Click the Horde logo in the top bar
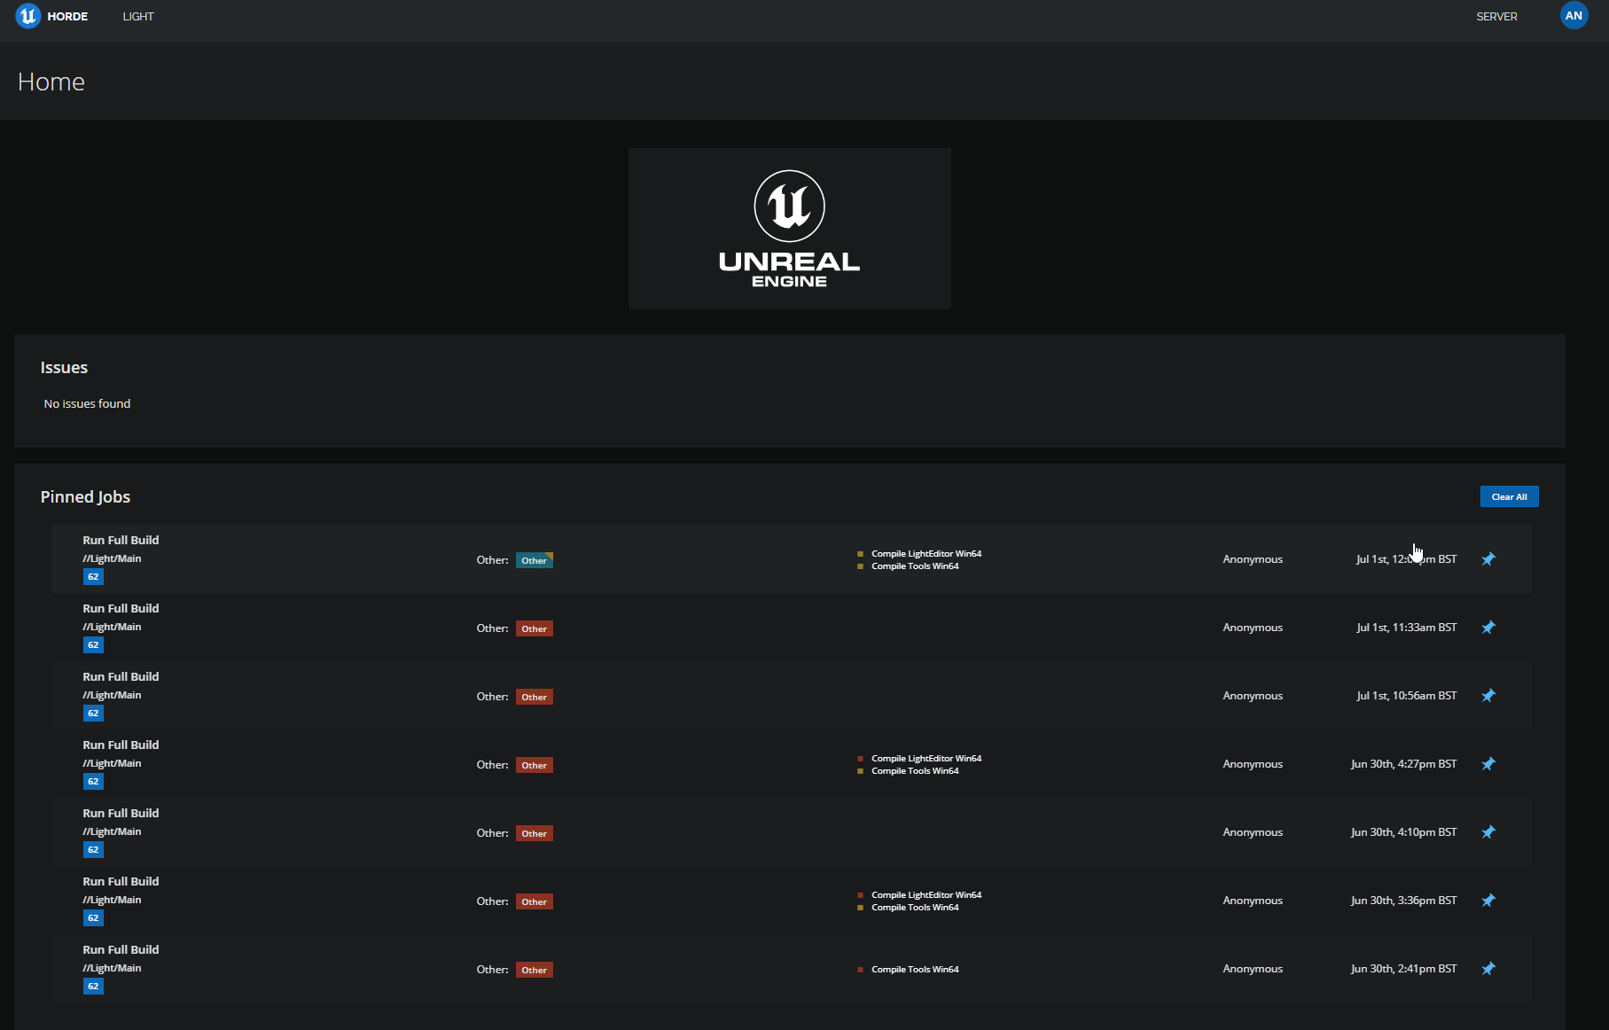 (x=29, y=15)
